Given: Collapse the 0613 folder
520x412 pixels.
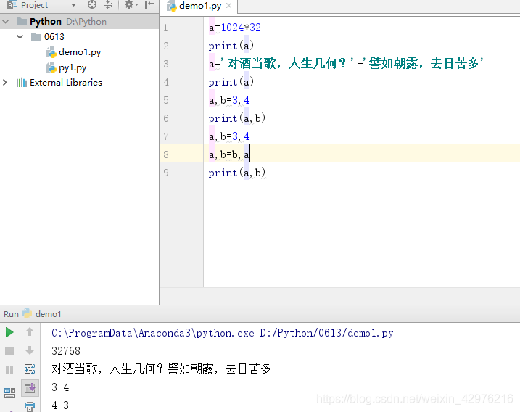Looking at the screenshot, I should coord(20,36).
